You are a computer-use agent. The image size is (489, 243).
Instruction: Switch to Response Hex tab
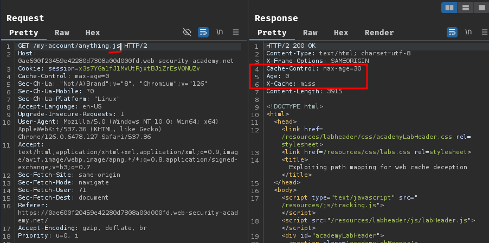341,33
